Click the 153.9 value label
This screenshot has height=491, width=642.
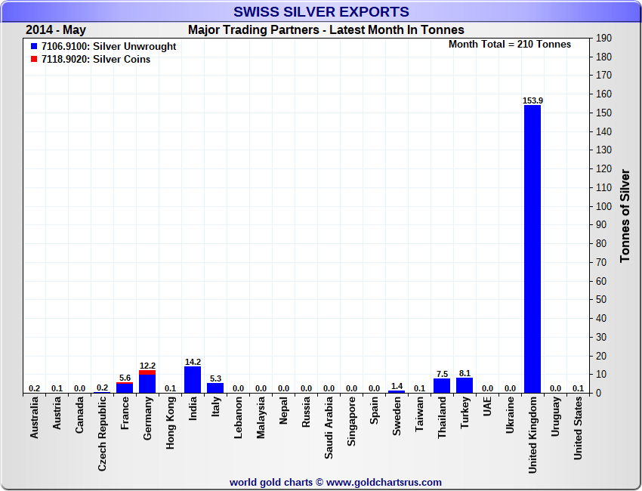click(532, 100)
